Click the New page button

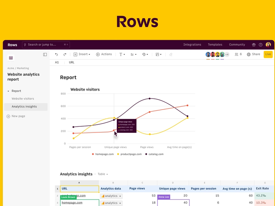16,116
